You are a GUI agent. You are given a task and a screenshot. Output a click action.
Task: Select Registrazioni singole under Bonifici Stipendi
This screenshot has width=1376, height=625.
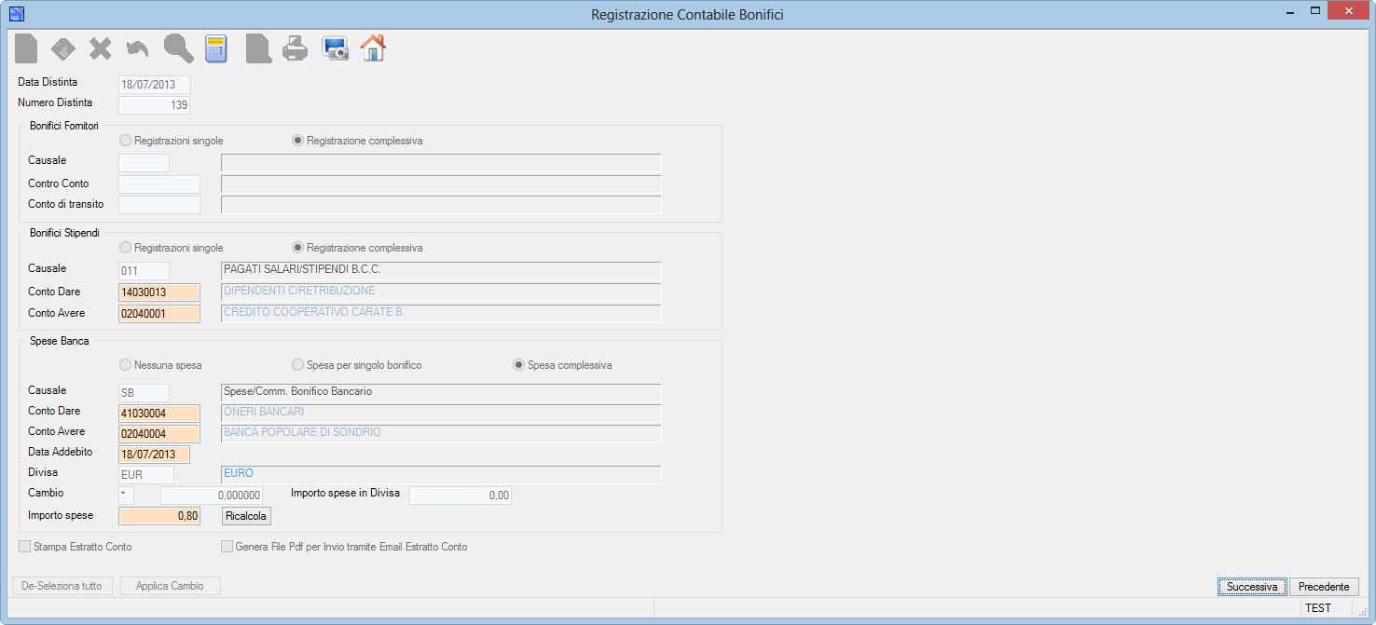[172, 248]
